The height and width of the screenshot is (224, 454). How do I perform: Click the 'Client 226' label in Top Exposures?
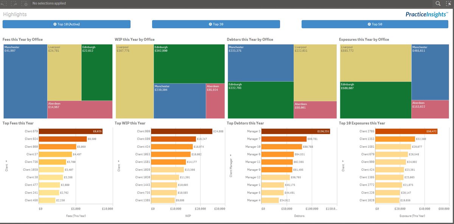(x=368, y=192)
